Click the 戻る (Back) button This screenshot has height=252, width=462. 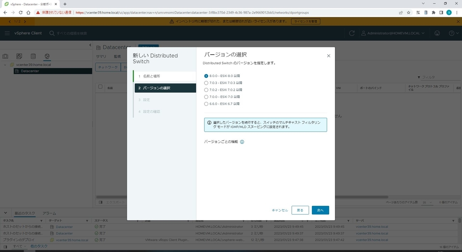pos(300,210)
